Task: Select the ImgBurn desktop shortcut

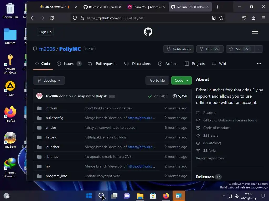Action: 10,140
